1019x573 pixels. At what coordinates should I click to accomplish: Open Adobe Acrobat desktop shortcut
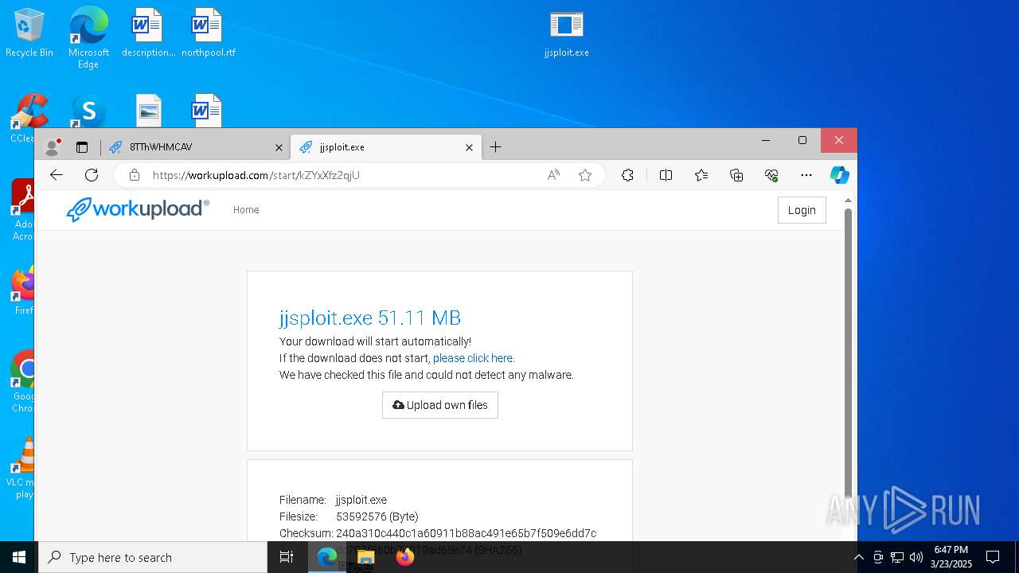pyautogui.click(x=23, y=210)
